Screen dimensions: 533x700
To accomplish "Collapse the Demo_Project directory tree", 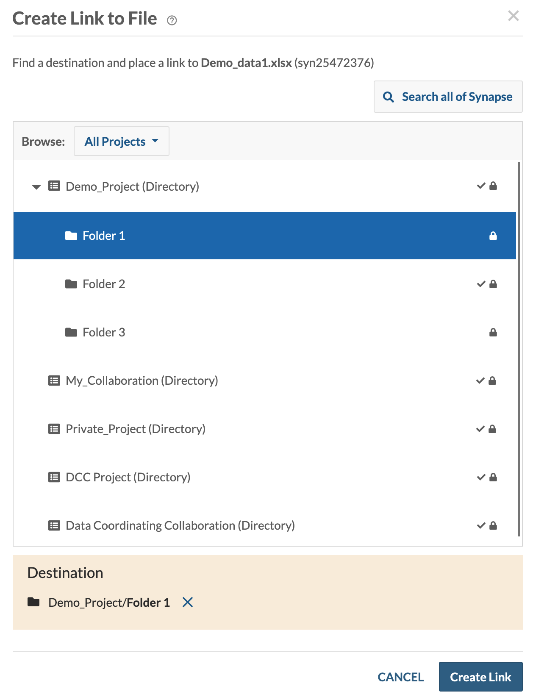I will tap(36, 187).
